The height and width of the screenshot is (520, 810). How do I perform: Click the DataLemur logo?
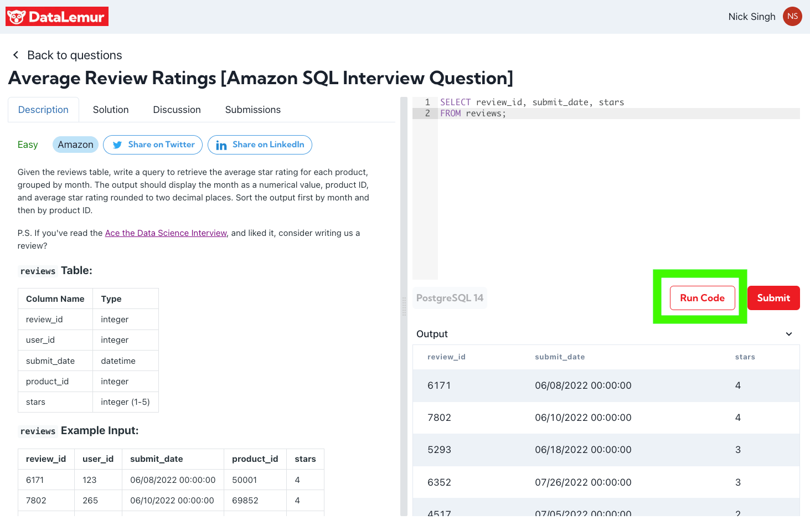tap(57, 17)
